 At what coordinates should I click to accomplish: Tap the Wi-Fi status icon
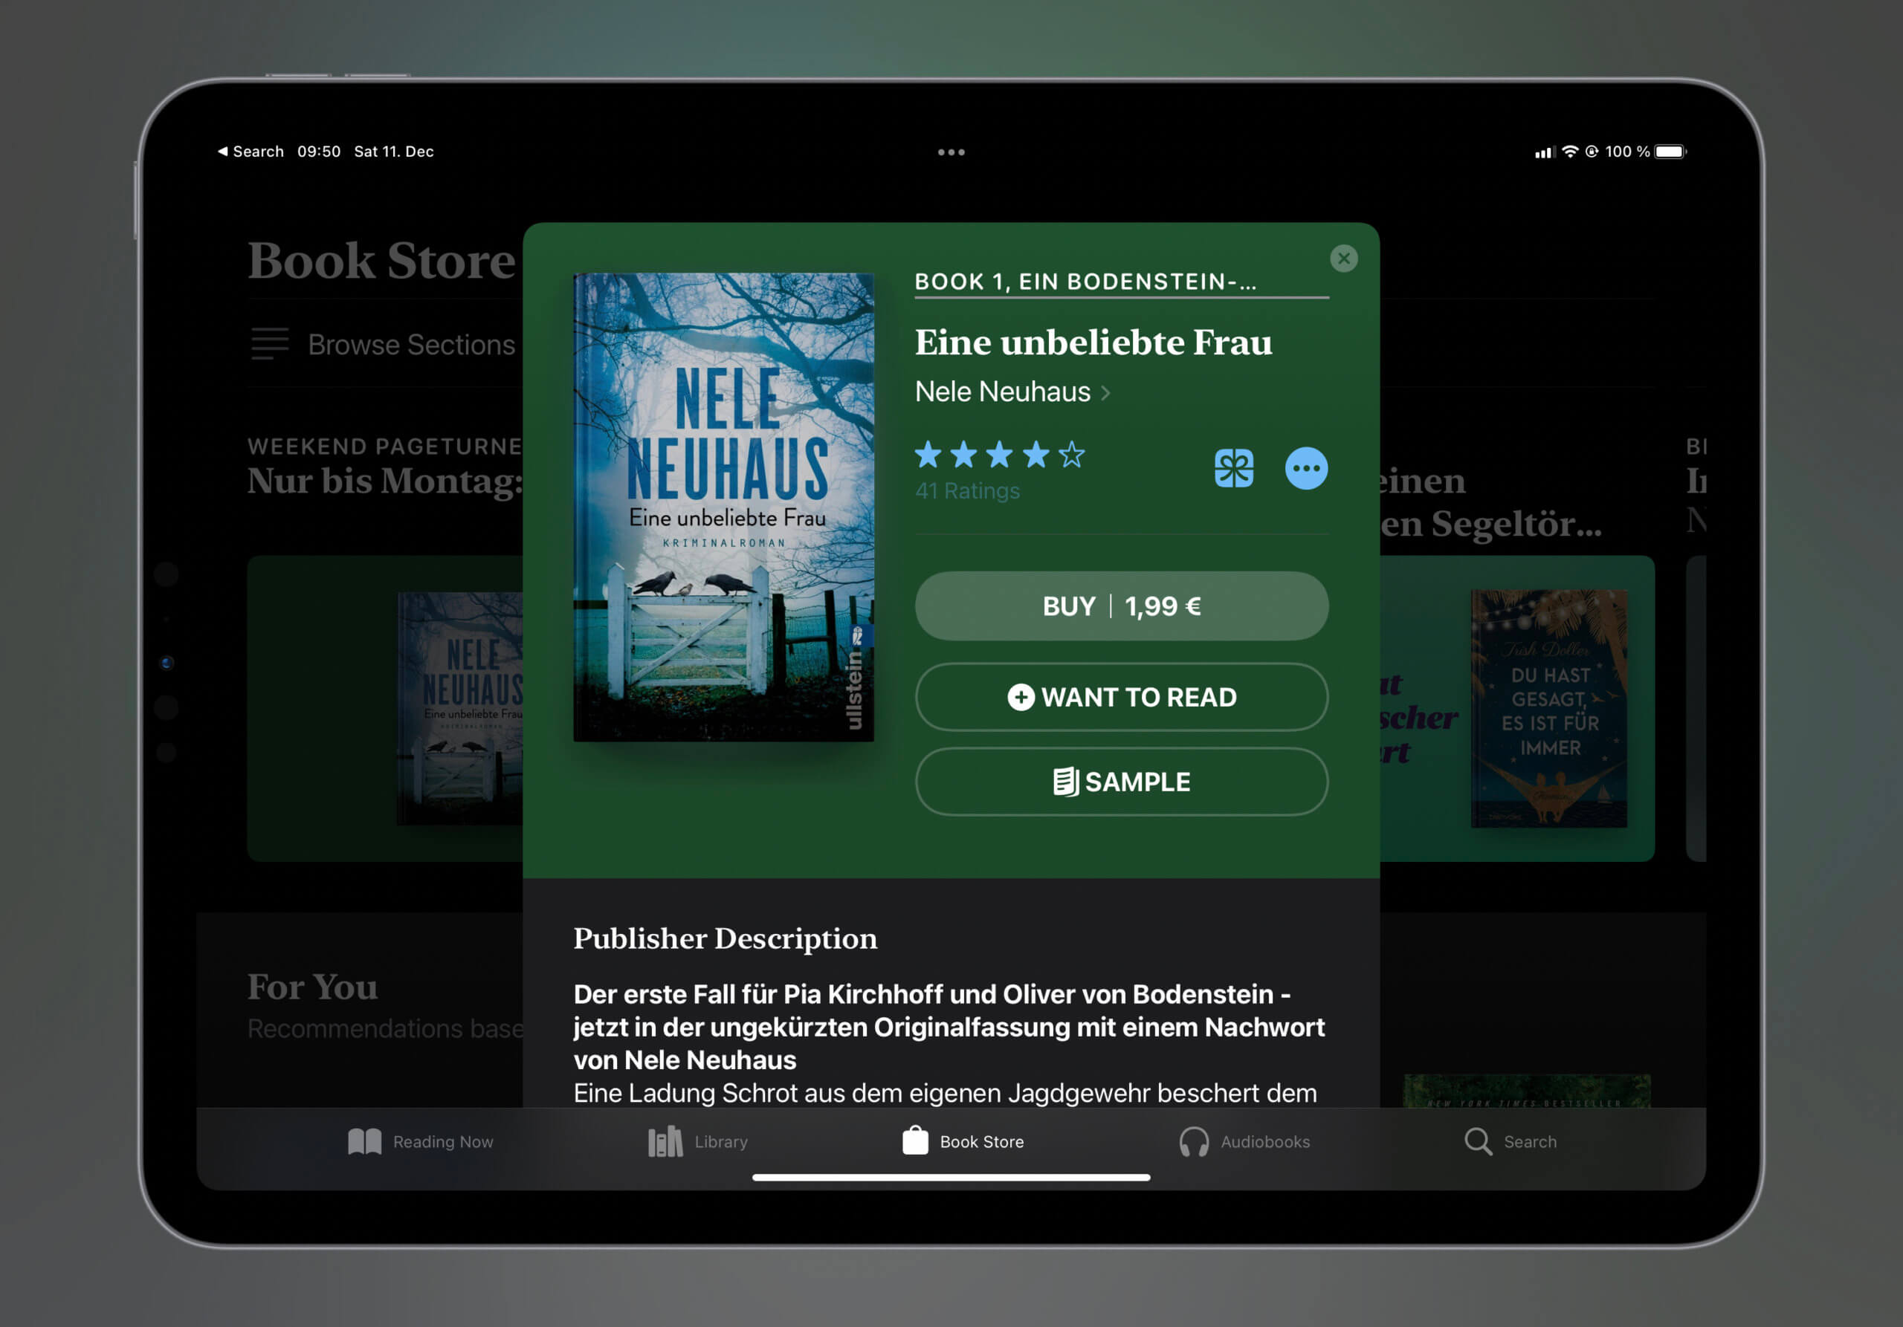pyautogui.click(x=1570, y=152)
